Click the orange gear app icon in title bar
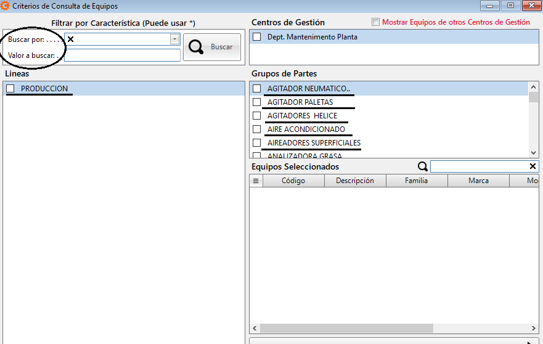 [5, 6]
